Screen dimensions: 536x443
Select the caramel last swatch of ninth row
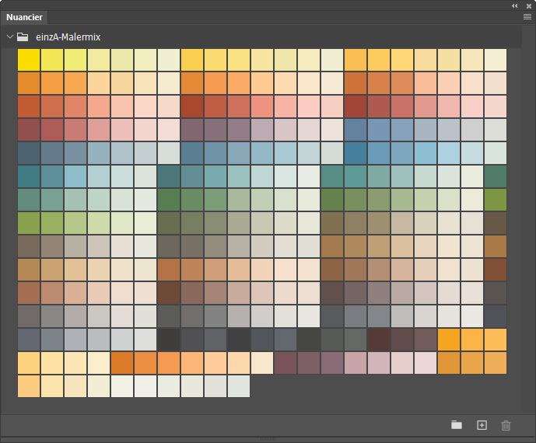(496, 246)
